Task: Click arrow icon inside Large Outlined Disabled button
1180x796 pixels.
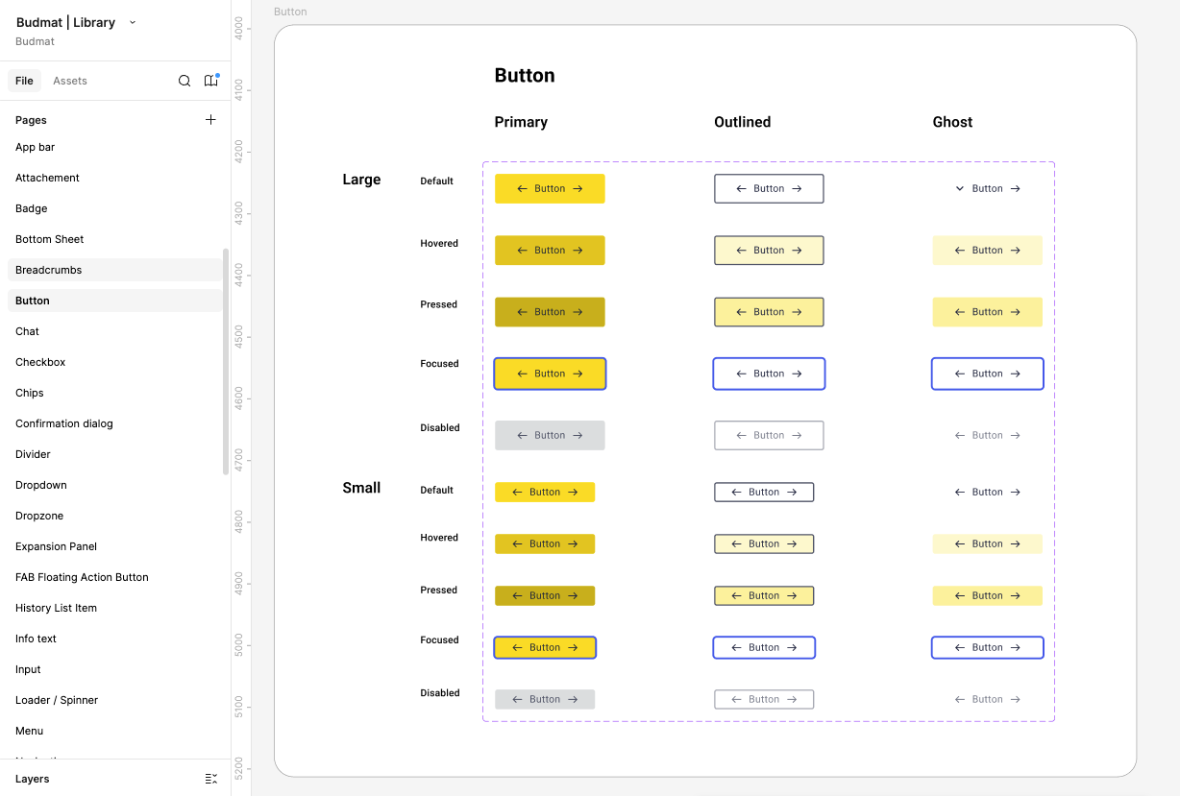Action: 740,435
